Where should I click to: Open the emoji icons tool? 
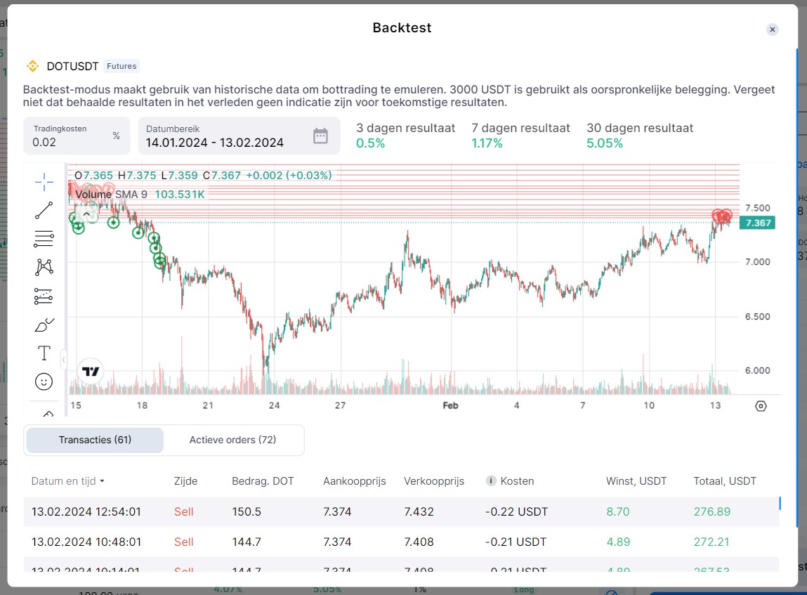point(44,381)
